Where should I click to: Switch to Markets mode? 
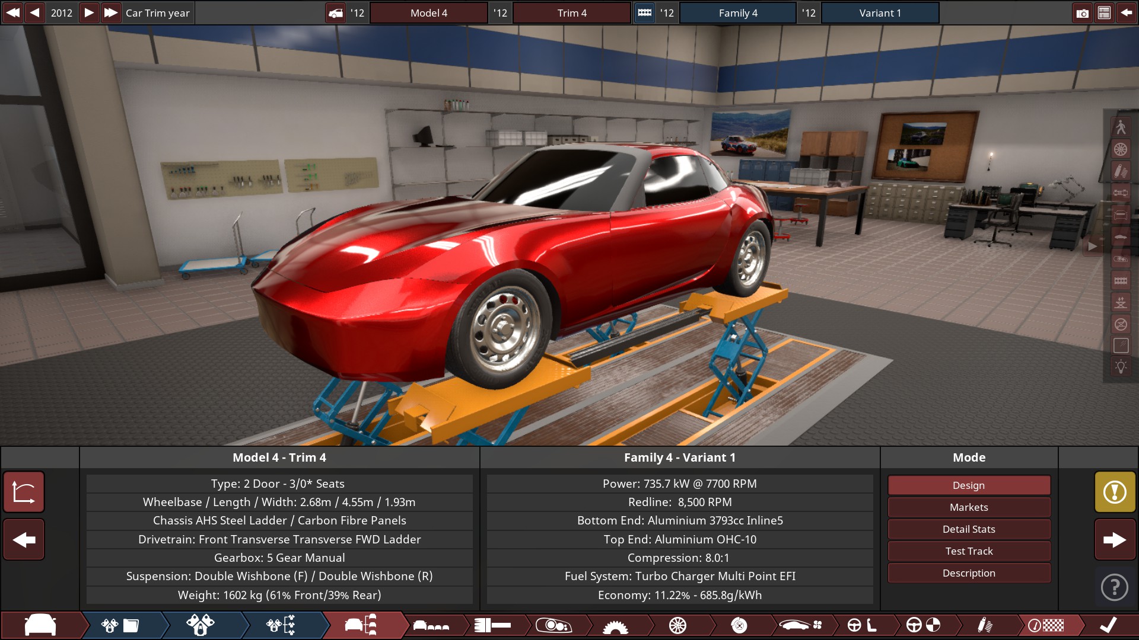pyautogui.click(x=969, y=507)
